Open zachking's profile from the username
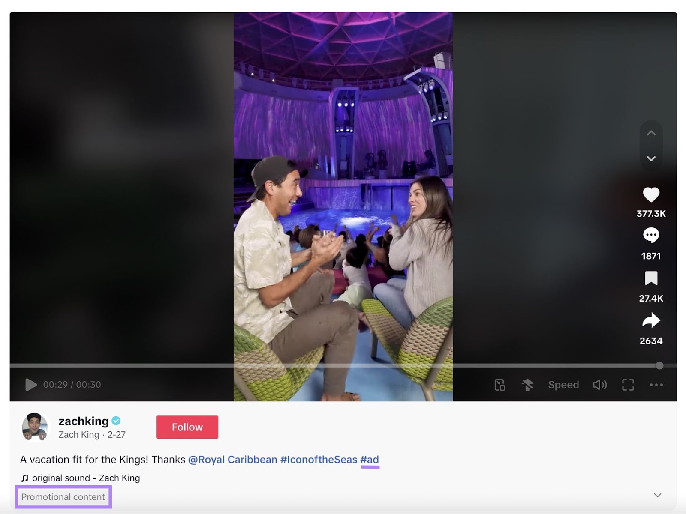Image resolution: width=686 pixels, height=514 pixels. point(83,421)
